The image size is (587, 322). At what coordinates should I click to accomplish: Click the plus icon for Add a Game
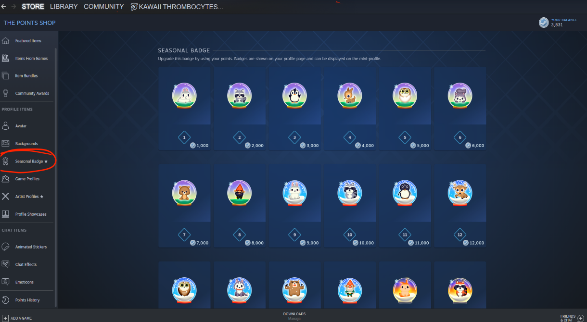coord(5,318)
